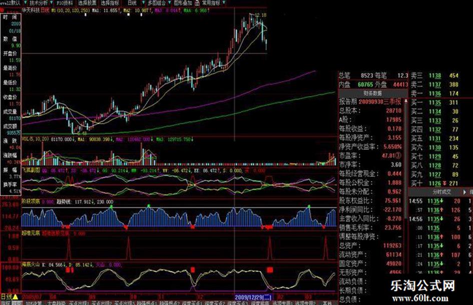The image size is (473, 305).
Task: Open the 常用指标 menu
Action: pyautogui.click(x=211, y=3)
